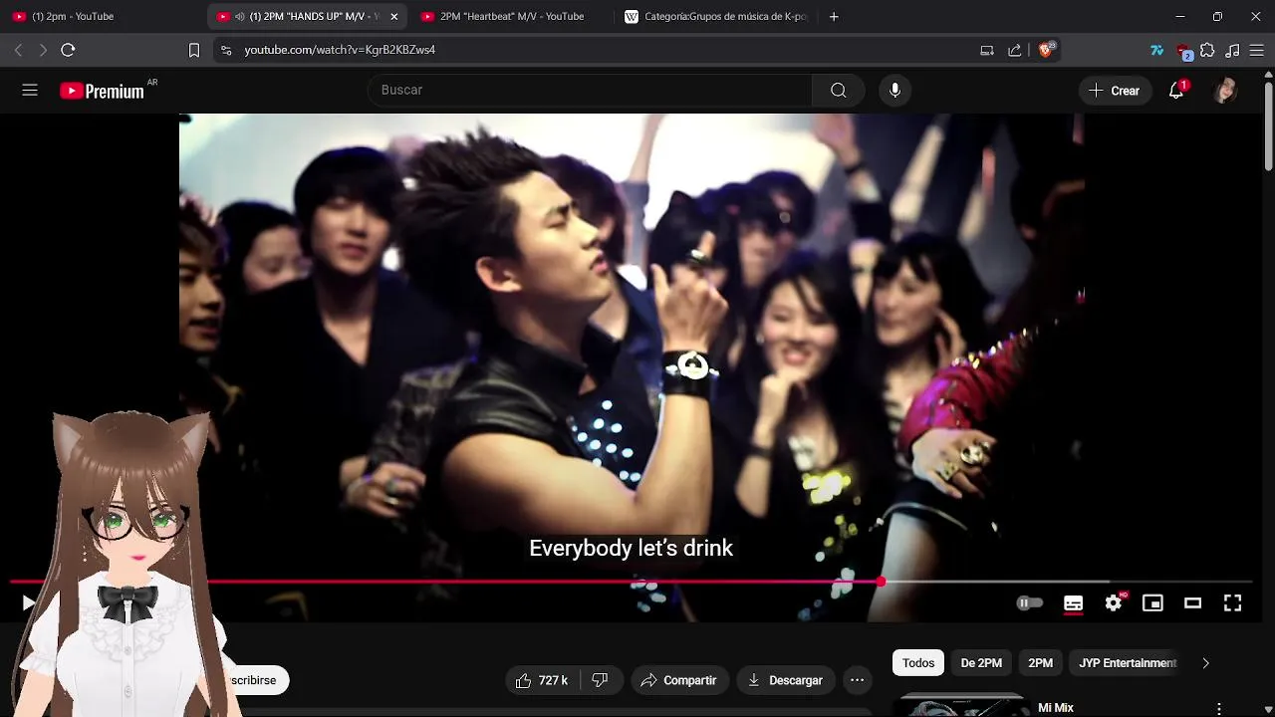
Task: Reload the page
Action: coord(68,50)
